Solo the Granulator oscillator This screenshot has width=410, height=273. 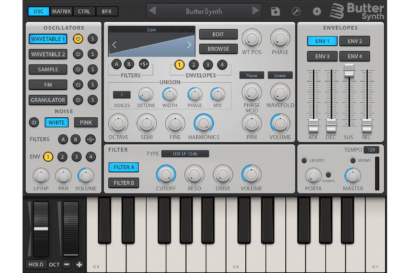tap(93, 100)
